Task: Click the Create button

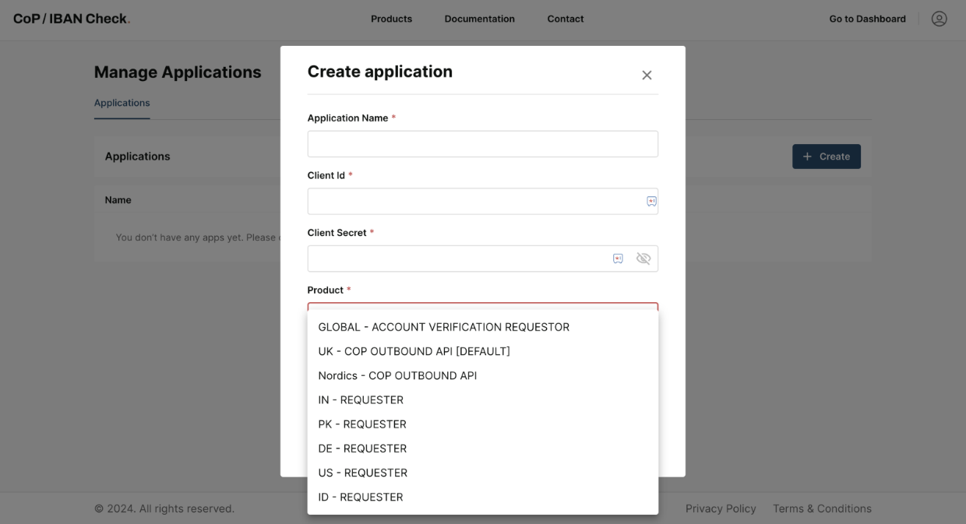Action: click(x=827, y=156)
